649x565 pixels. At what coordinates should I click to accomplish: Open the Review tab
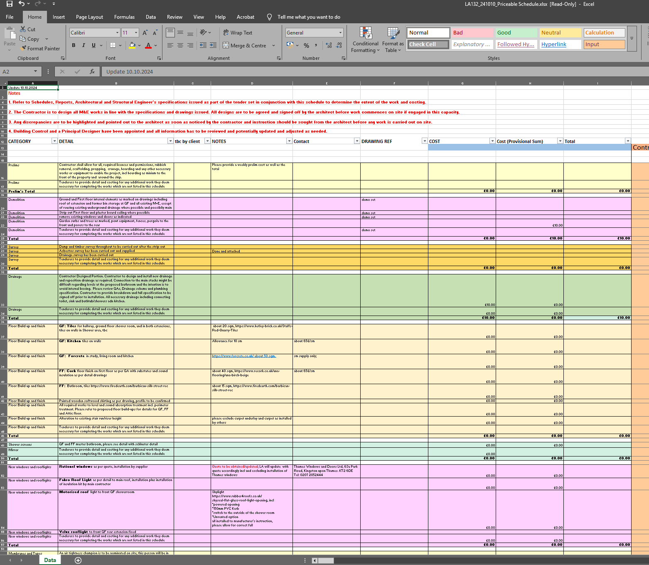(174, 17)
